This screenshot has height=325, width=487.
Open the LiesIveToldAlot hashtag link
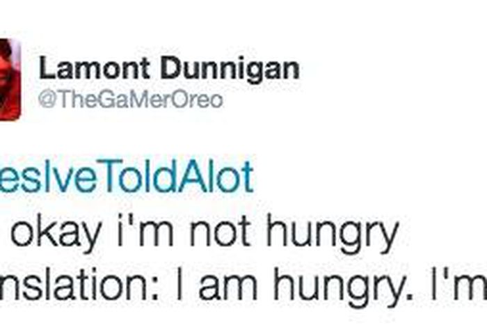127,179
